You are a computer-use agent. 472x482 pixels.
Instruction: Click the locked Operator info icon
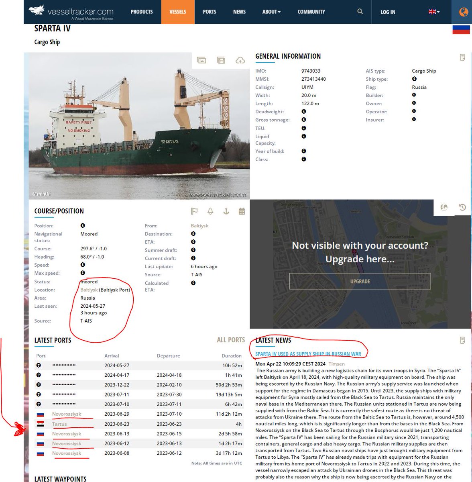(414, 111)
